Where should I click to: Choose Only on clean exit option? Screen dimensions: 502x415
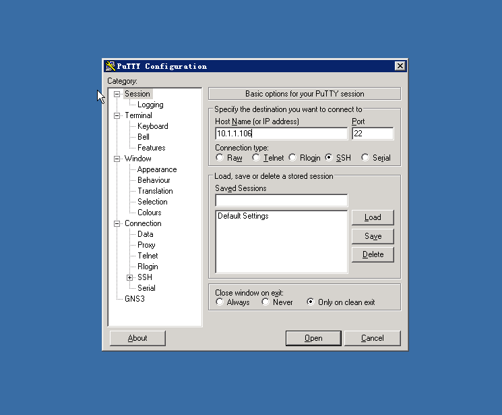point(311,302)
